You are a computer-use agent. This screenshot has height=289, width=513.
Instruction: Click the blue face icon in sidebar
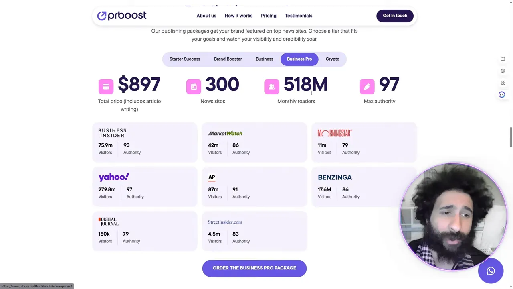click(x=502, y=95)
